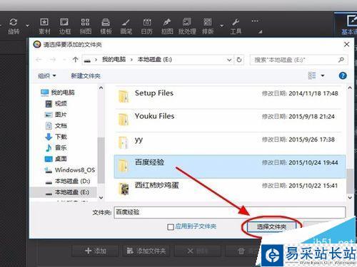Image resolution: width=357 pixels, height=267 pixels.
Task: Open the 抠图 cutout tool
Action: click(x=167, y=26)
